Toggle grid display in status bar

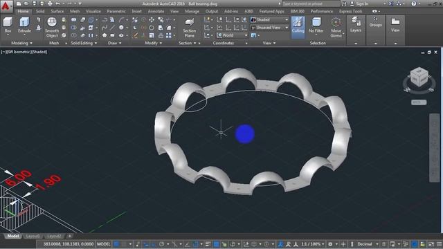pyautogui.click(x=116, y=244)
